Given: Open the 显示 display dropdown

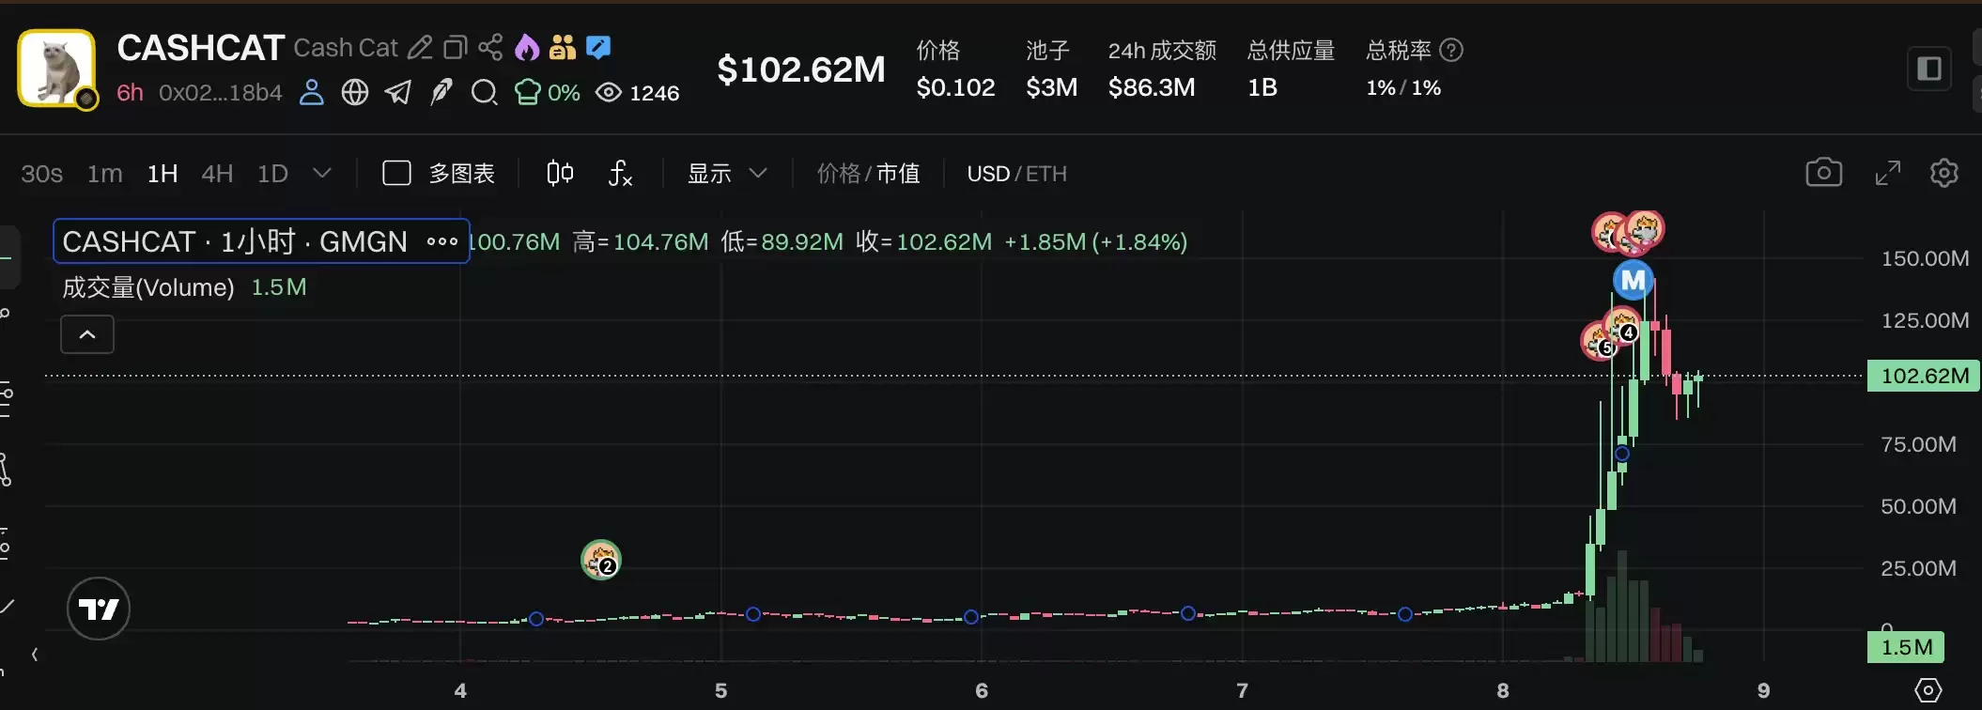Looking at the screenshot, I should click(727, 174).
